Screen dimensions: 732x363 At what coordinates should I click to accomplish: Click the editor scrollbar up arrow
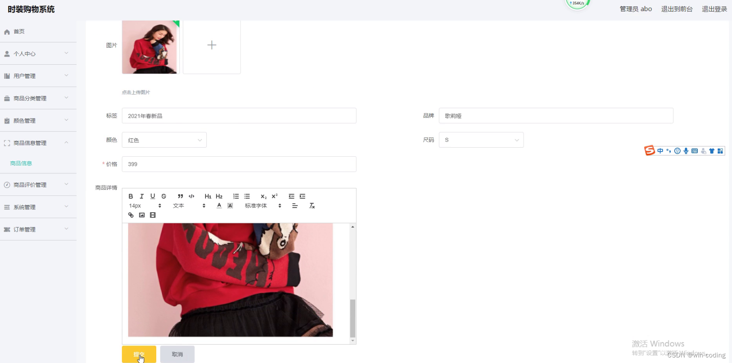tap(353, 227)
